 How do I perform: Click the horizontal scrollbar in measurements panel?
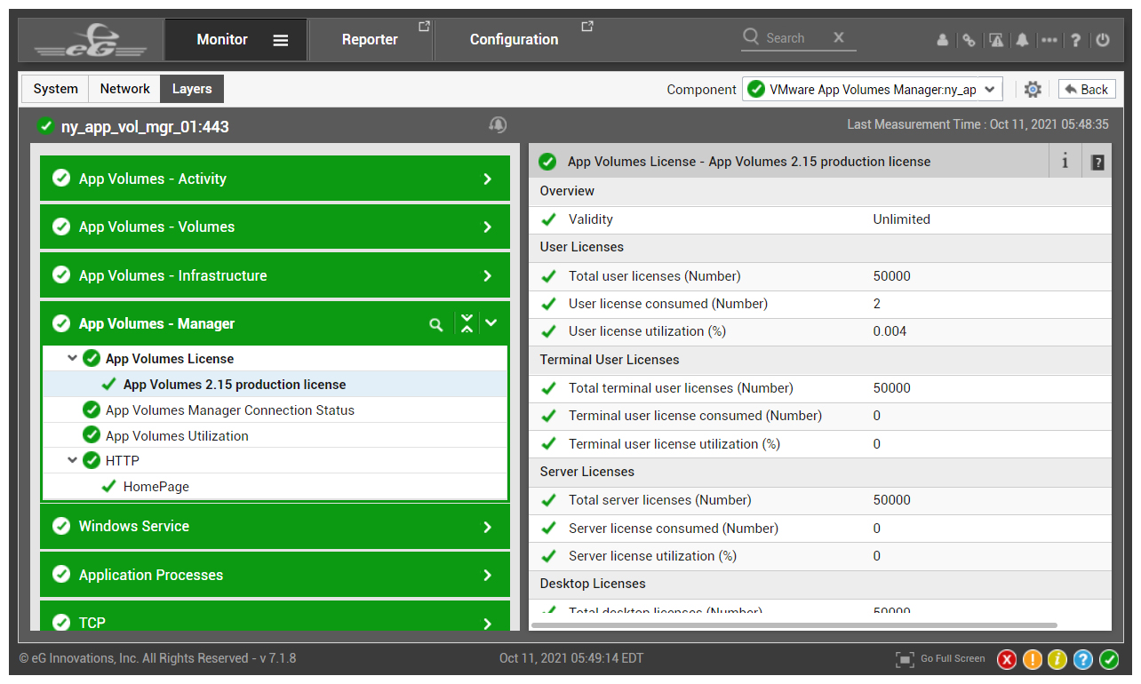tap(794, 625)
